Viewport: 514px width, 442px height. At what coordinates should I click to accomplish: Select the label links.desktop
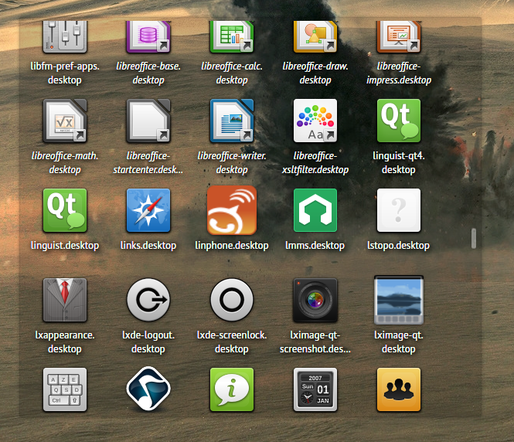[148, 246]
